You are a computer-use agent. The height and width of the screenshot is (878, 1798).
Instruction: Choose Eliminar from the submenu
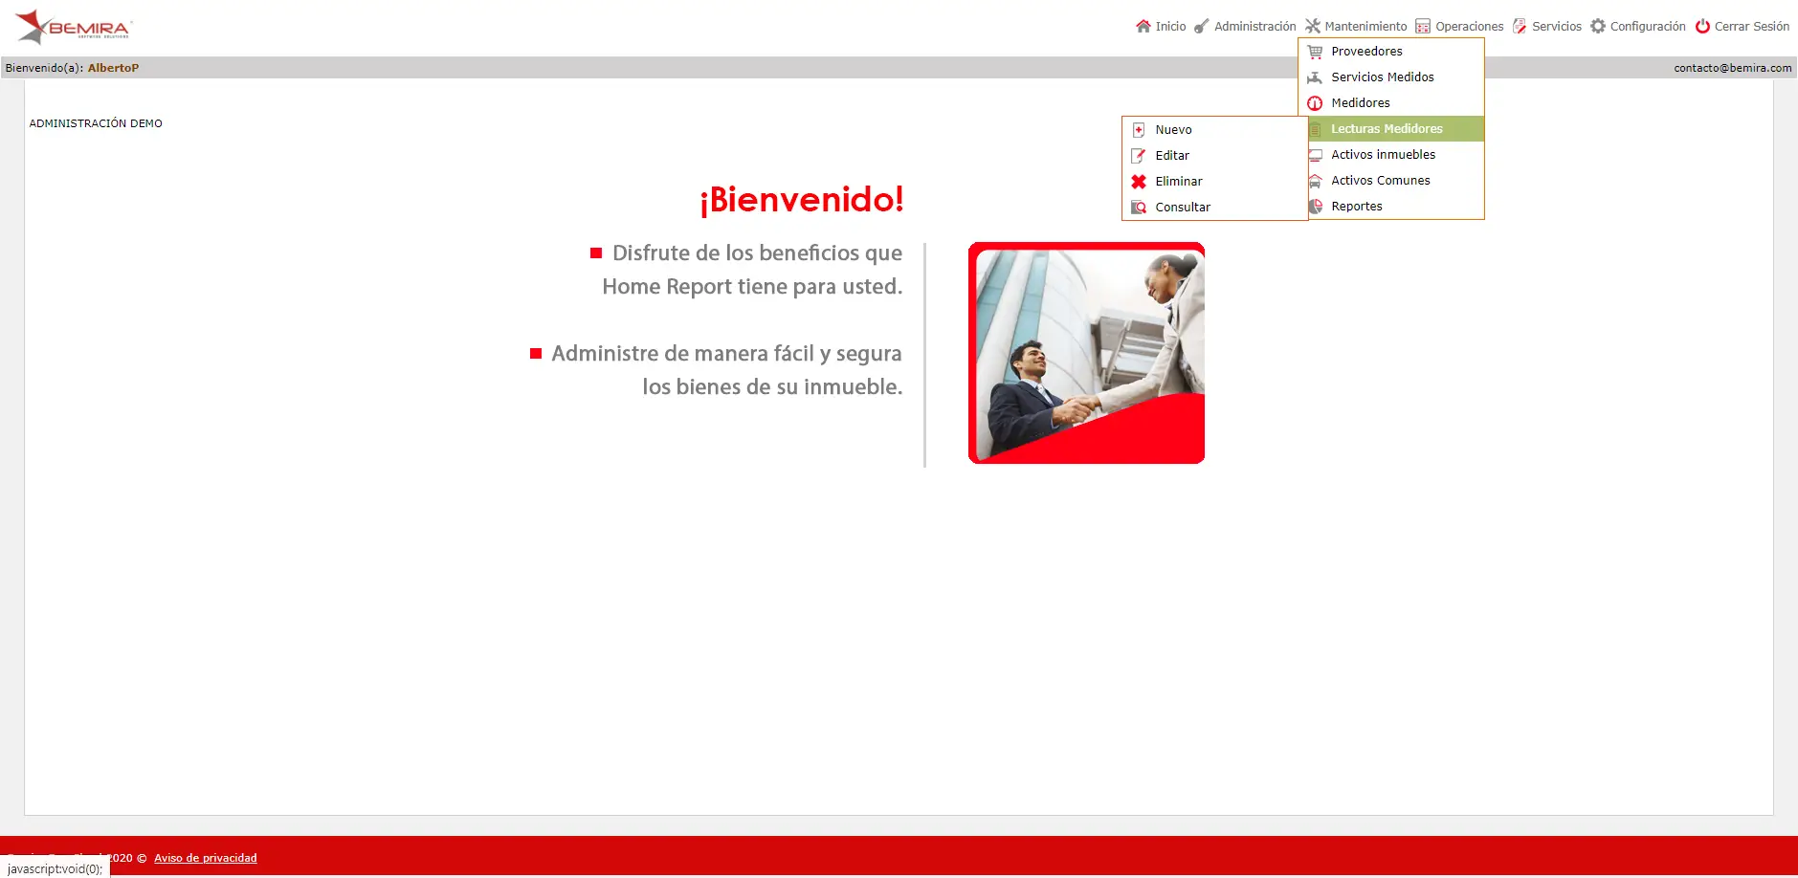(x=1214, y=182)
